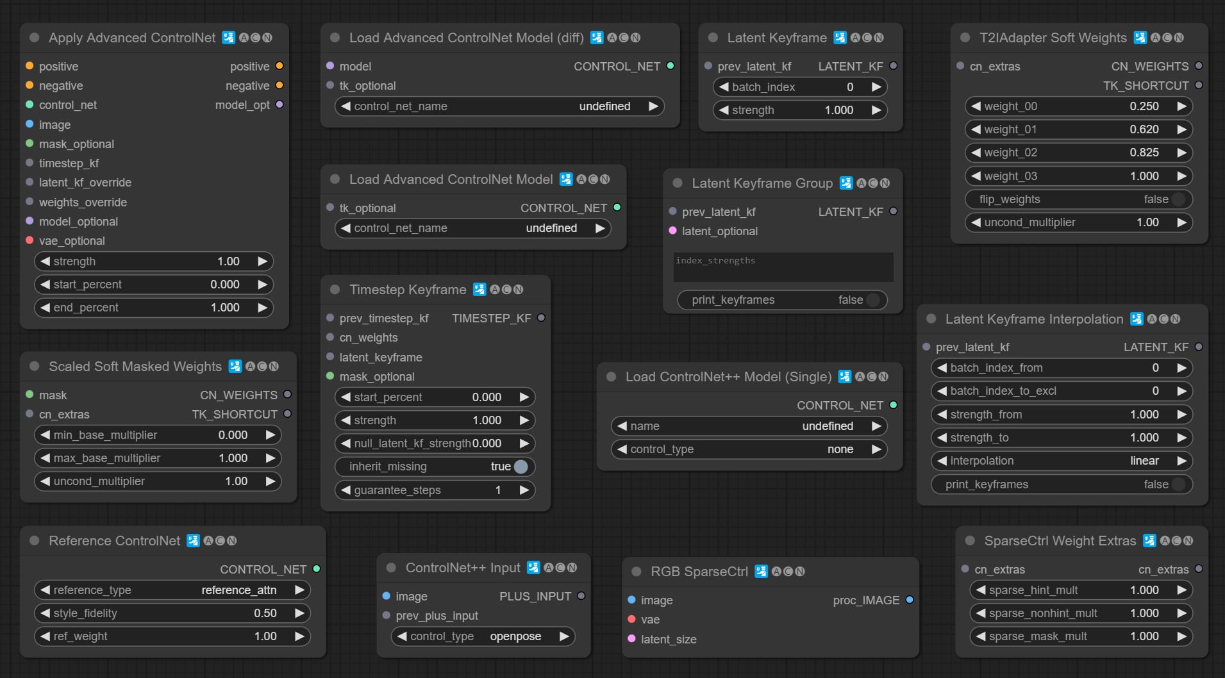The height and width of the screenshot is (678, 1225).
Task: Click the blue badge icon on Apply Advanced ControlNet
Action: click(228, 38)
